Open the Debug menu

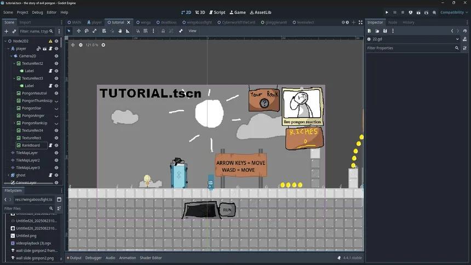(x=37, y=12)
